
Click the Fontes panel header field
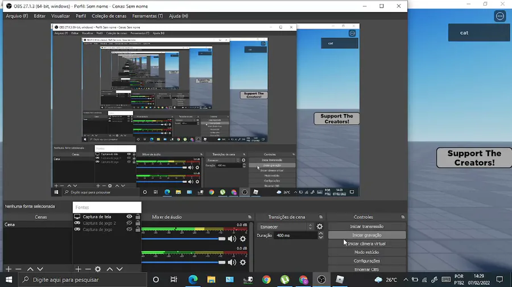(x=107, y=207)
